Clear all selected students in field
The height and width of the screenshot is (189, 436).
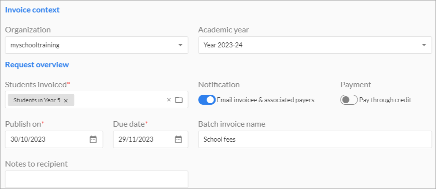coord(169,100)
